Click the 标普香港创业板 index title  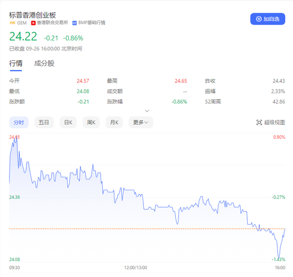(x=32, y=15)
